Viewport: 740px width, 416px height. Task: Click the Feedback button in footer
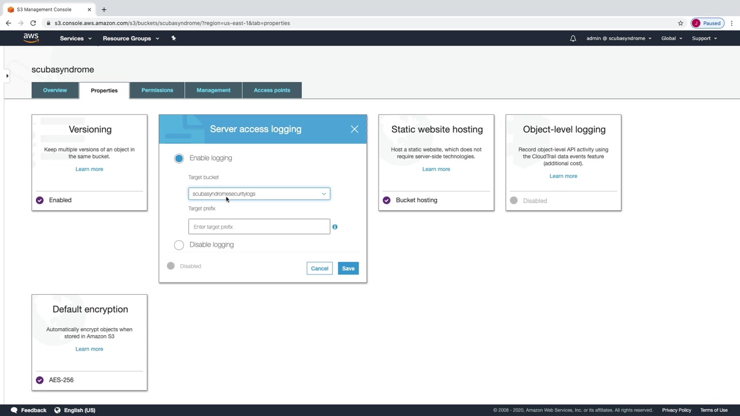[x=28, y=410]
